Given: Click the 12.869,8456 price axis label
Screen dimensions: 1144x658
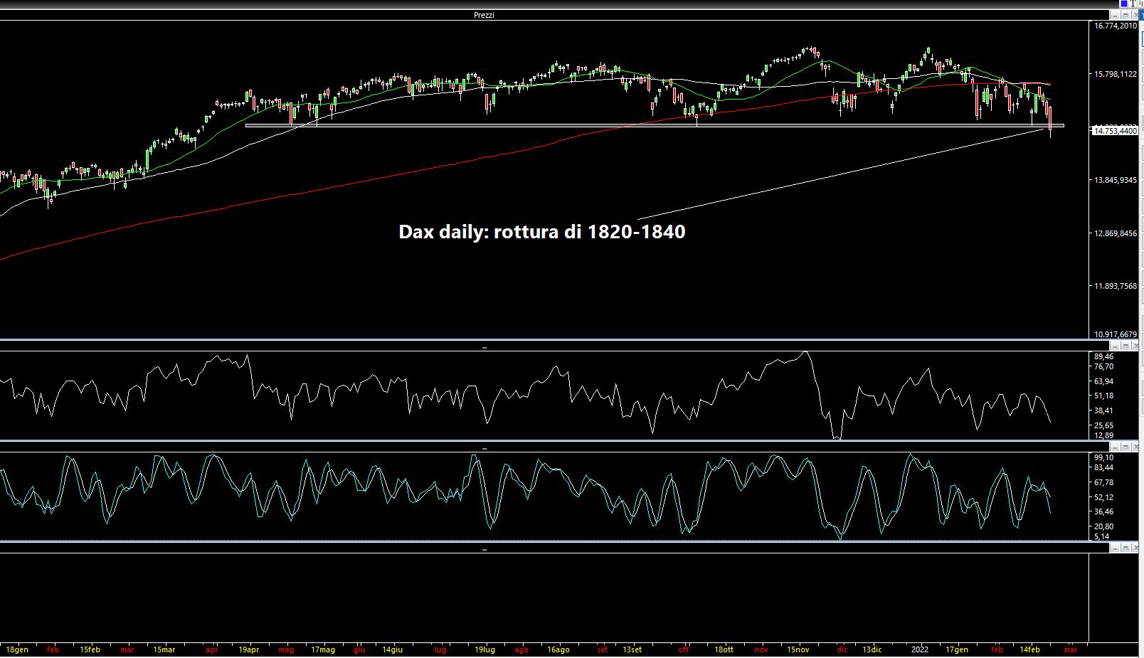Looking at the screenshot, I should tap(1116, 233).
